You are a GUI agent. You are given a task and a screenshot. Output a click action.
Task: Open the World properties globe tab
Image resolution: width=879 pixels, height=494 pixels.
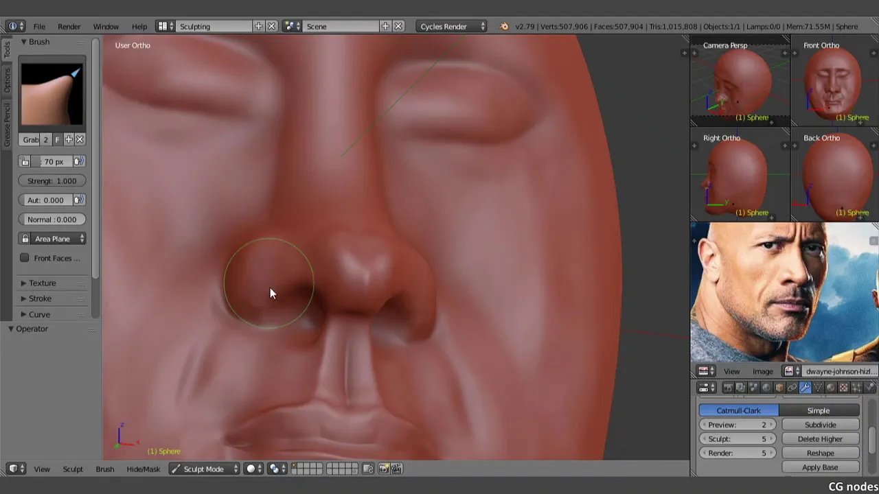[x=766, y=388]
